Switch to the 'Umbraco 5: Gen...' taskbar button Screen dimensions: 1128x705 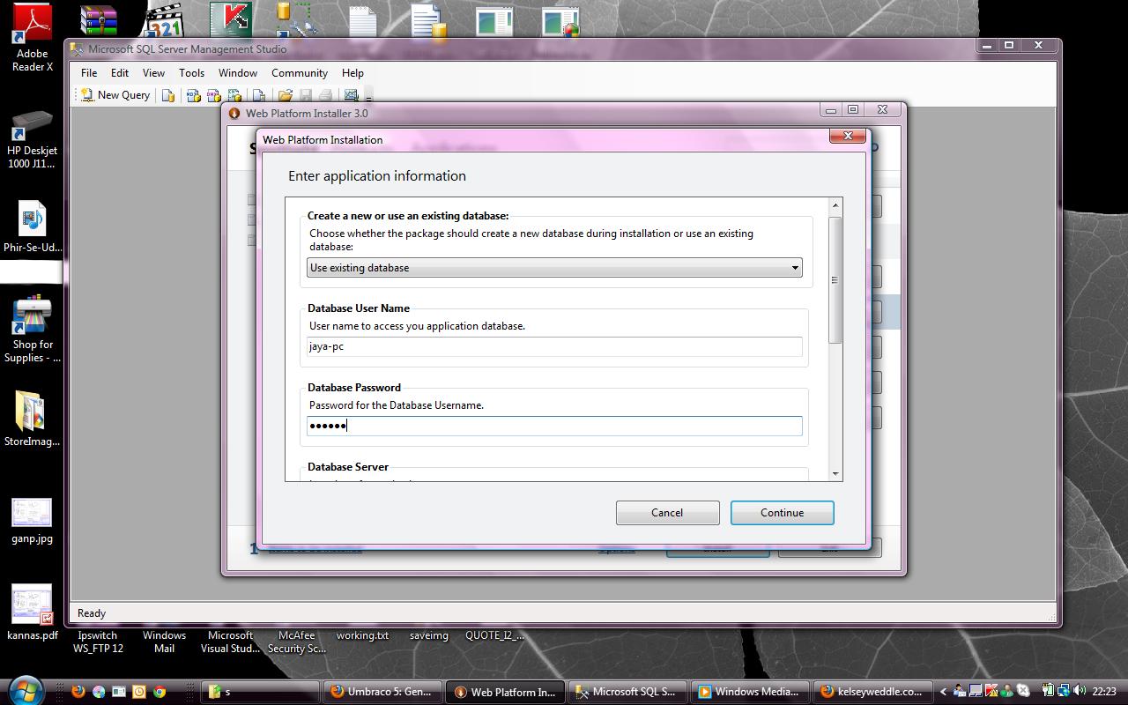tap(382, 692)
